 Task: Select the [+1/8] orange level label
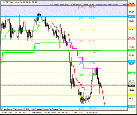82,7
